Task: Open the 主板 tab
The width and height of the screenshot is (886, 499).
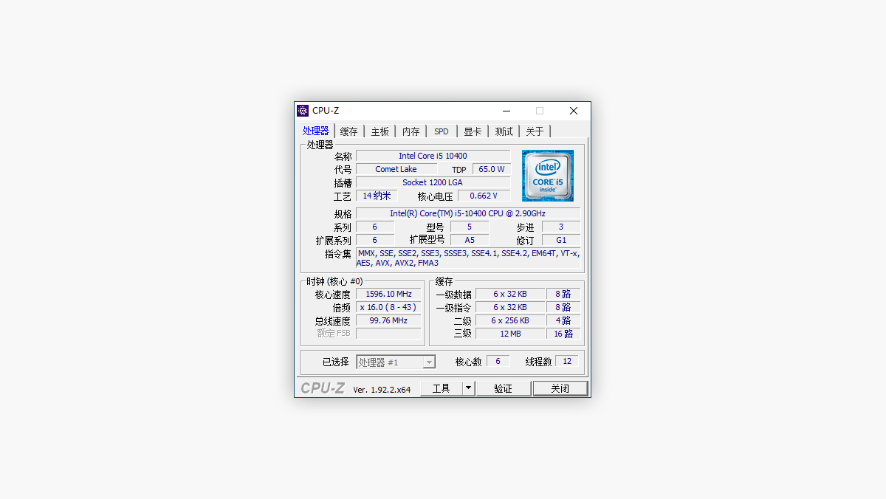Action: coord(380,131)
